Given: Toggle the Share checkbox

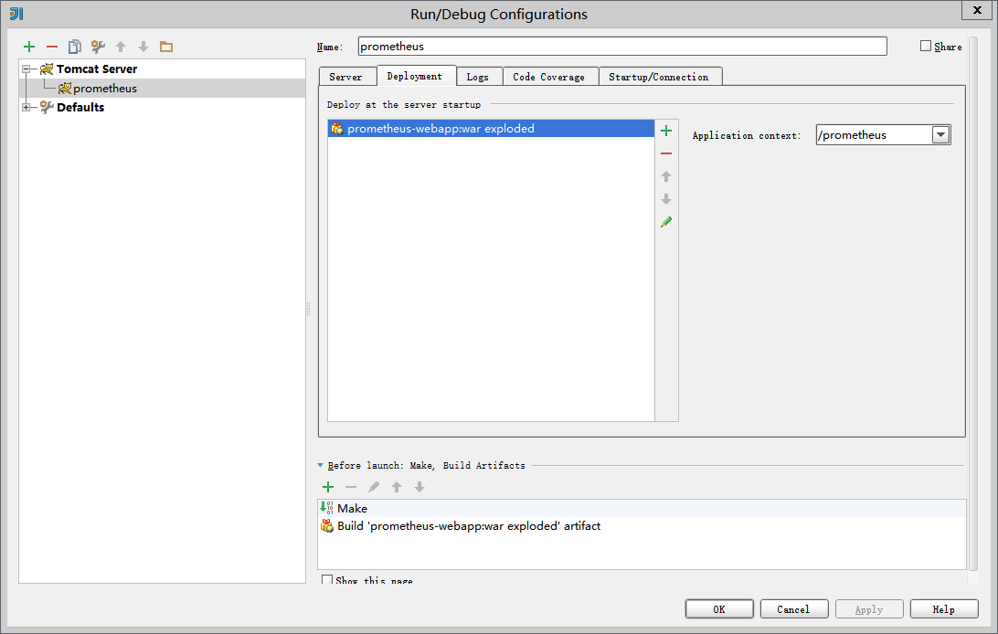Looking at the screenshot, I should (926, 46).
